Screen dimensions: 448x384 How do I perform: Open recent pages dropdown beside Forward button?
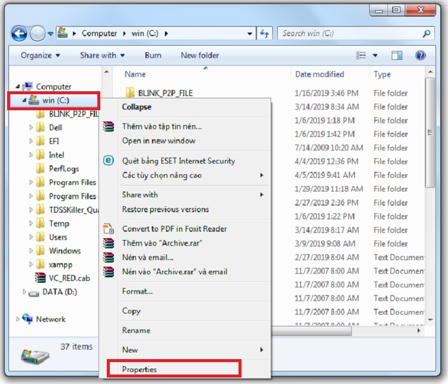[50, 34]
